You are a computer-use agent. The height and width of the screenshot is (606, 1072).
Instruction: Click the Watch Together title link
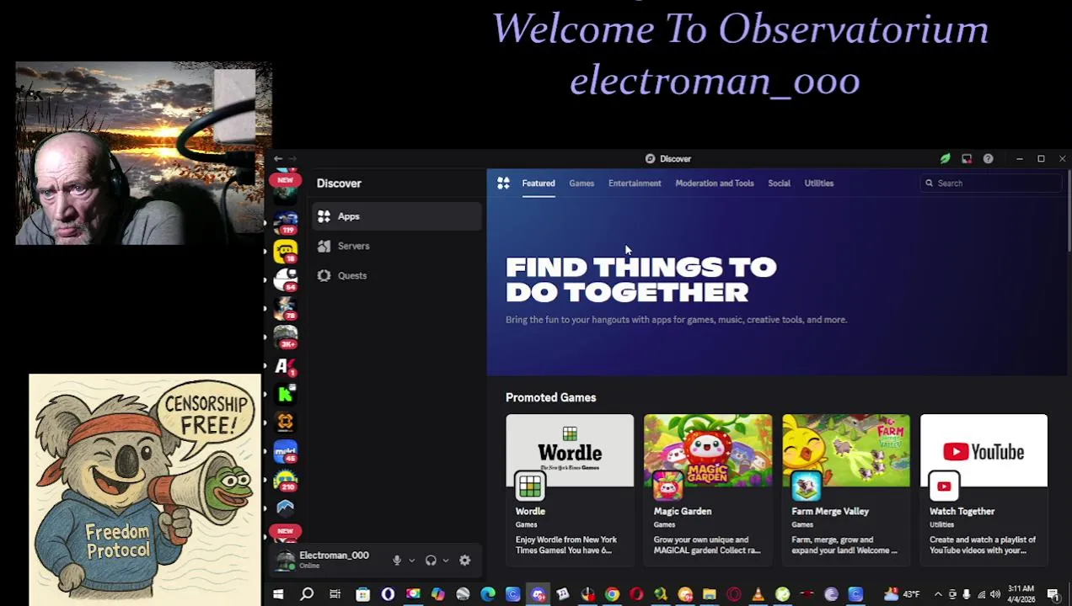tap(962, 511)
